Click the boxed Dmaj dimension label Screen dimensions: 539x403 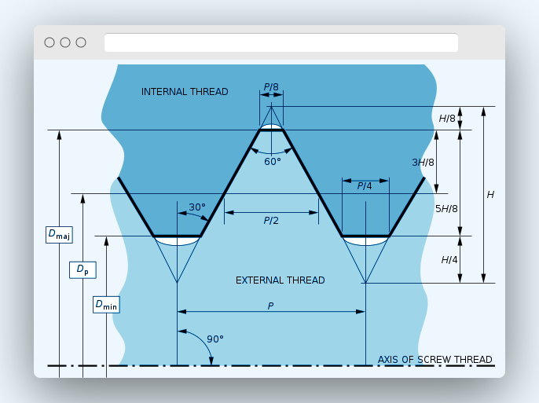(59, 234)
